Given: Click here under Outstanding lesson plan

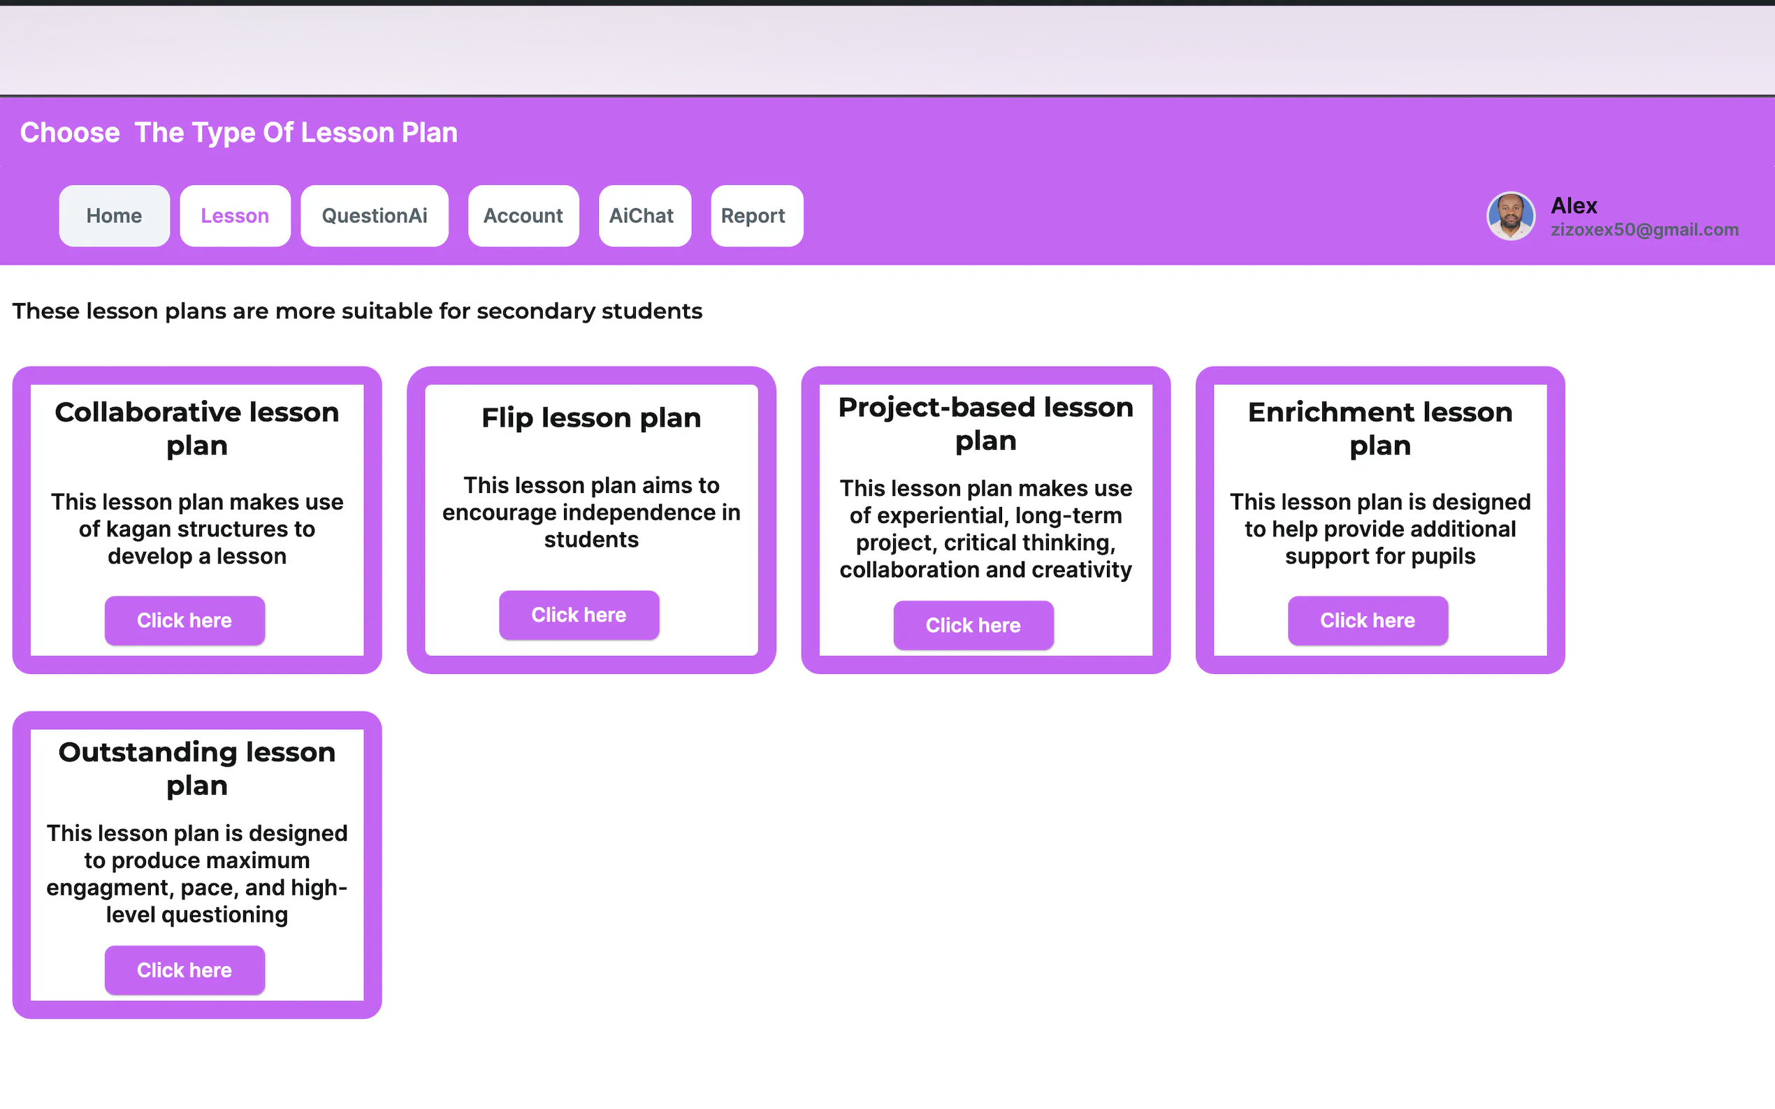Looking at the screenshot, I should (x=184, y=969).
